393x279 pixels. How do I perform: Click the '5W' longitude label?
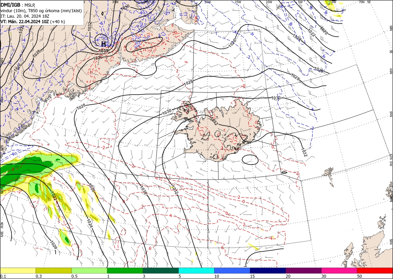click(300, 2)
